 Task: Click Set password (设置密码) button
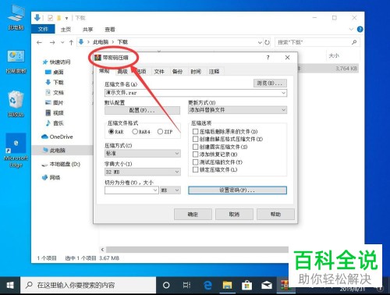point(237,190)
